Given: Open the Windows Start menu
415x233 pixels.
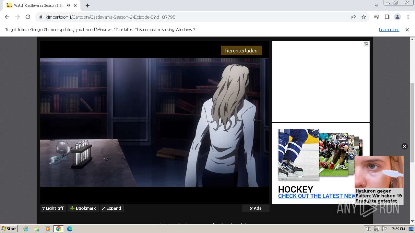Looking at the screenshot, I should pyautogui.click(x=9, y=228).
